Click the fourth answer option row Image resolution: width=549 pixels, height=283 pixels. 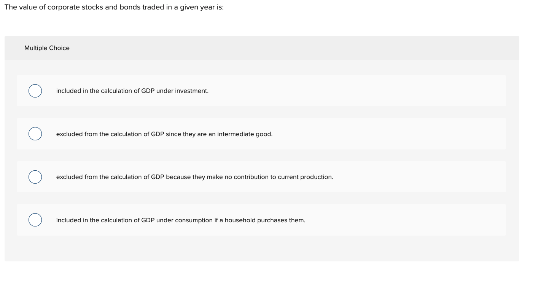261,220
